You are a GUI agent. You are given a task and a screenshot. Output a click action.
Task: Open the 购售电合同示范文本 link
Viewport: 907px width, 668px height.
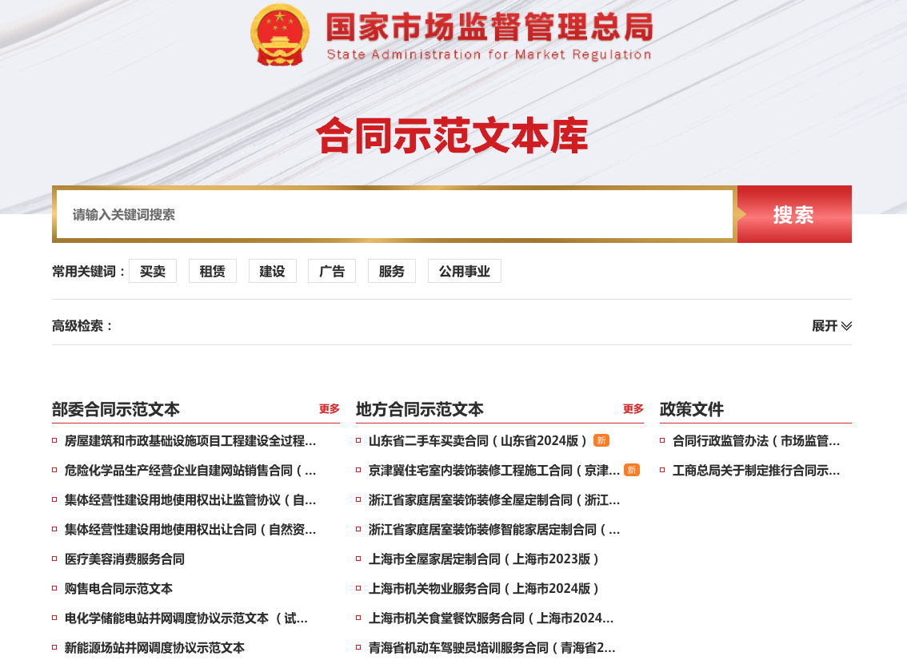click(x=118, y=588)
